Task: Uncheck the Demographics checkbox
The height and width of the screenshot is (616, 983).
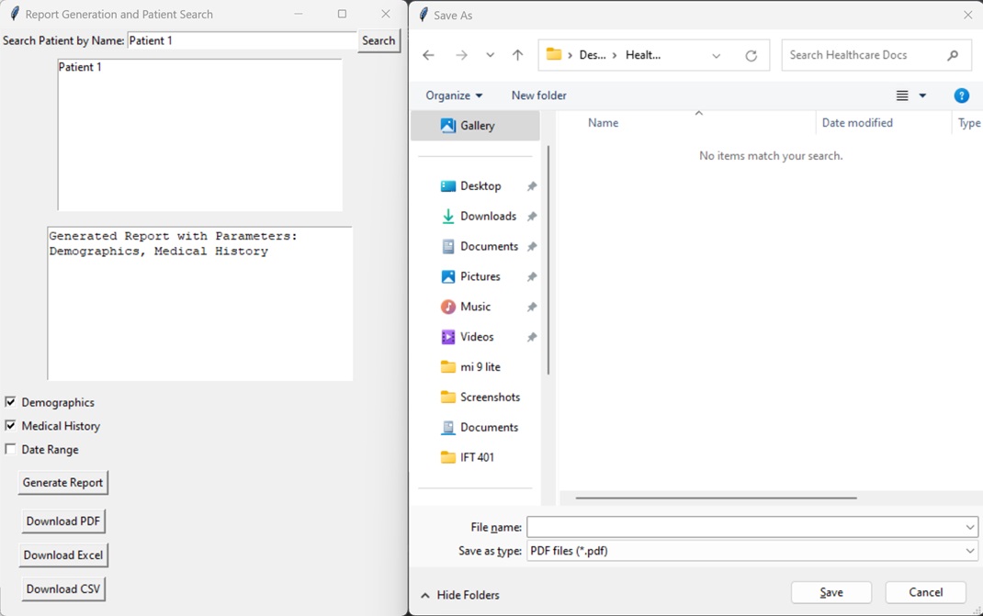Action: click(11, 402)
